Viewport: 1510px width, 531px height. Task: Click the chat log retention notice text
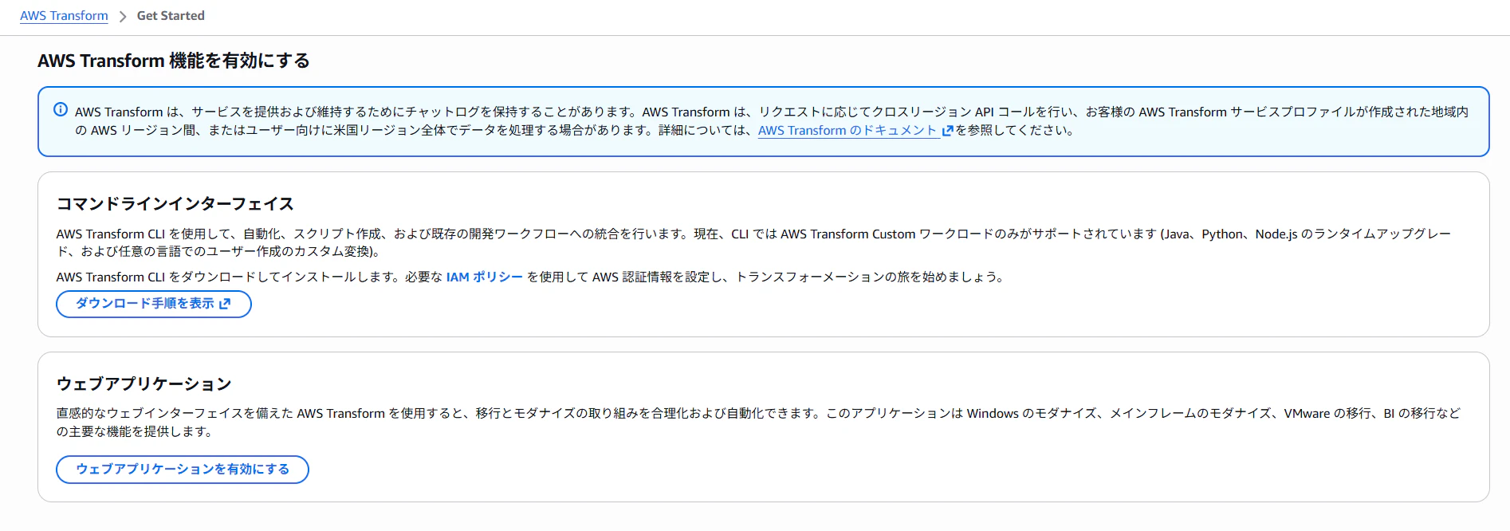[772, 121]
